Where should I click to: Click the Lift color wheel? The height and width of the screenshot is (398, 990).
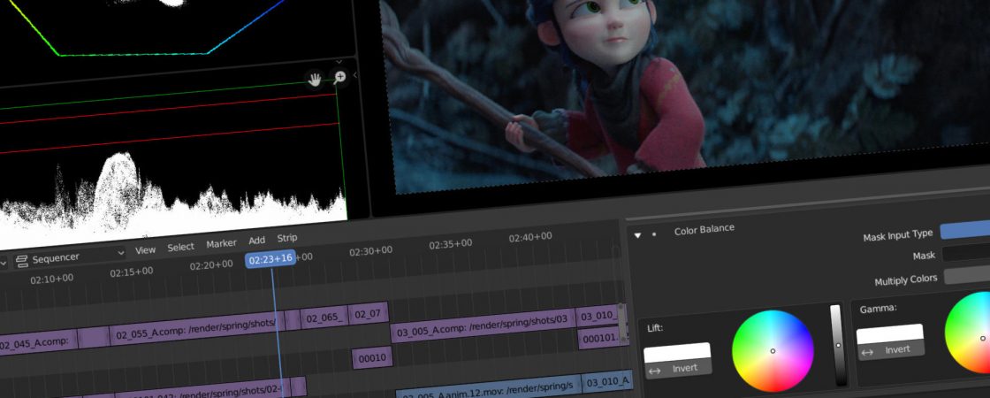coord(773,350)
